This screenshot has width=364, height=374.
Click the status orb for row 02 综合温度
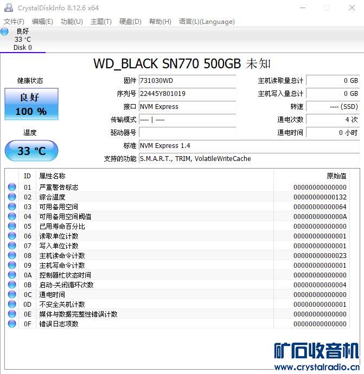(12, 197)
